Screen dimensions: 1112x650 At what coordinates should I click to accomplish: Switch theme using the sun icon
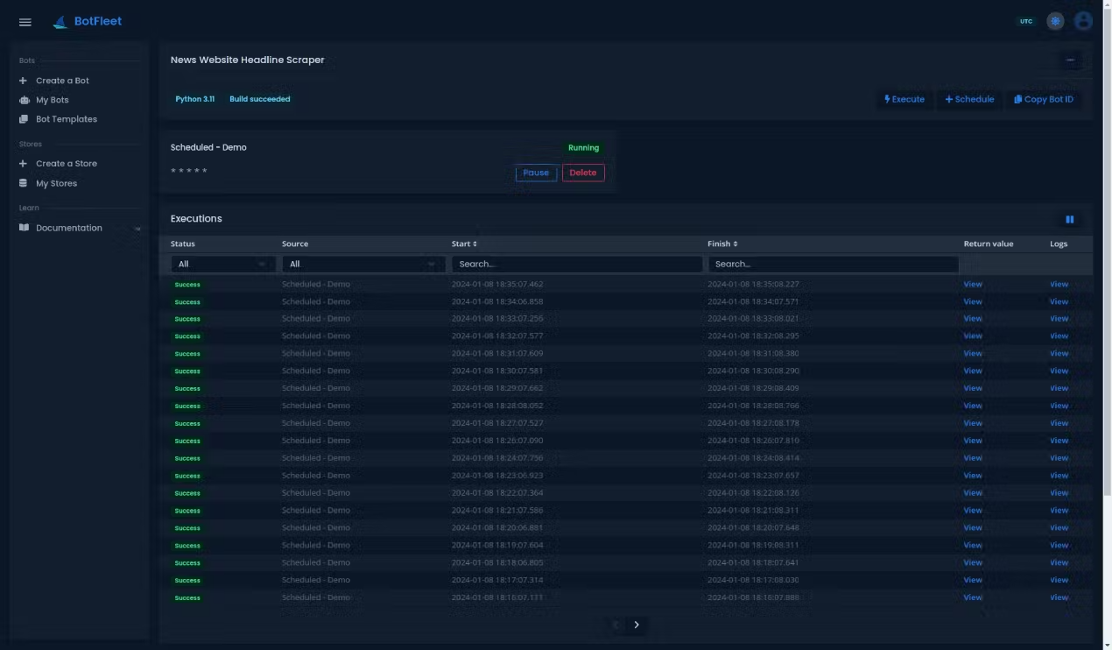(1055, 21)
